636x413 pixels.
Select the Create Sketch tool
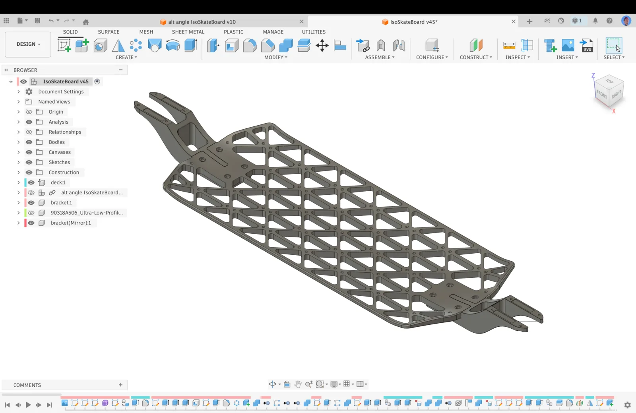point(64,45)
